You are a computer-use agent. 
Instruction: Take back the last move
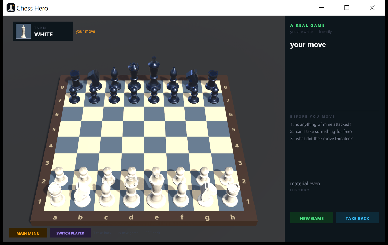pyautogui.click(x=357, y=218)
